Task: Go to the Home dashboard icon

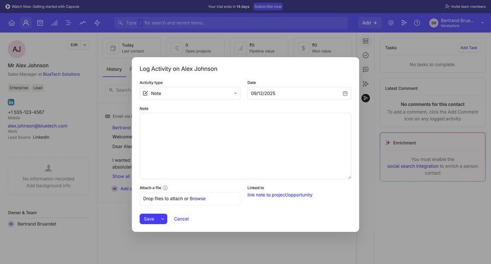Action: tap(11, 23)
